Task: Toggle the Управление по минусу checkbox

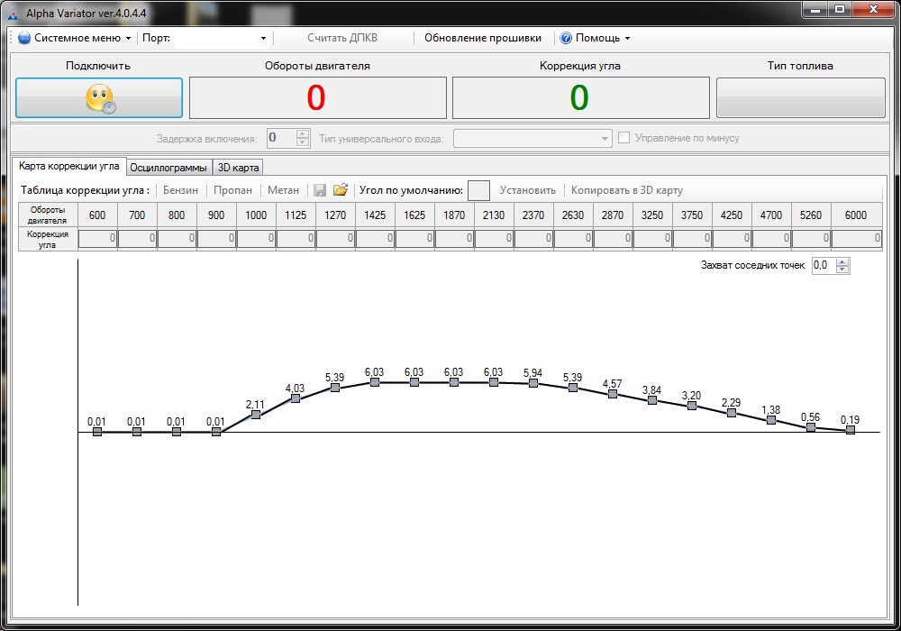Action: tap(623, 138)
